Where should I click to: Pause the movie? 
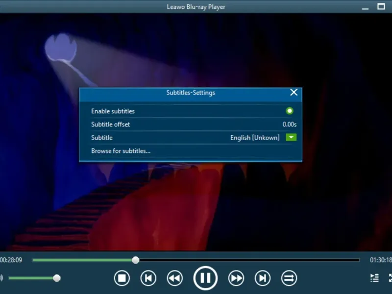click(205, 278)
